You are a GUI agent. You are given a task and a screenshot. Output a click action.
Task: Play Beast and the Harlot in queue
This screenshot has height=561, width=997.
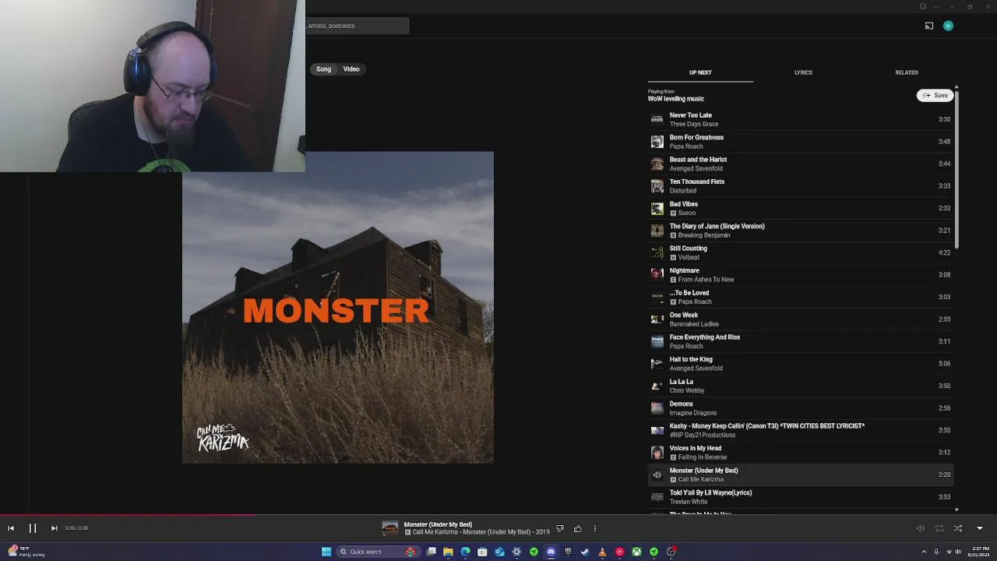point(801,164)
